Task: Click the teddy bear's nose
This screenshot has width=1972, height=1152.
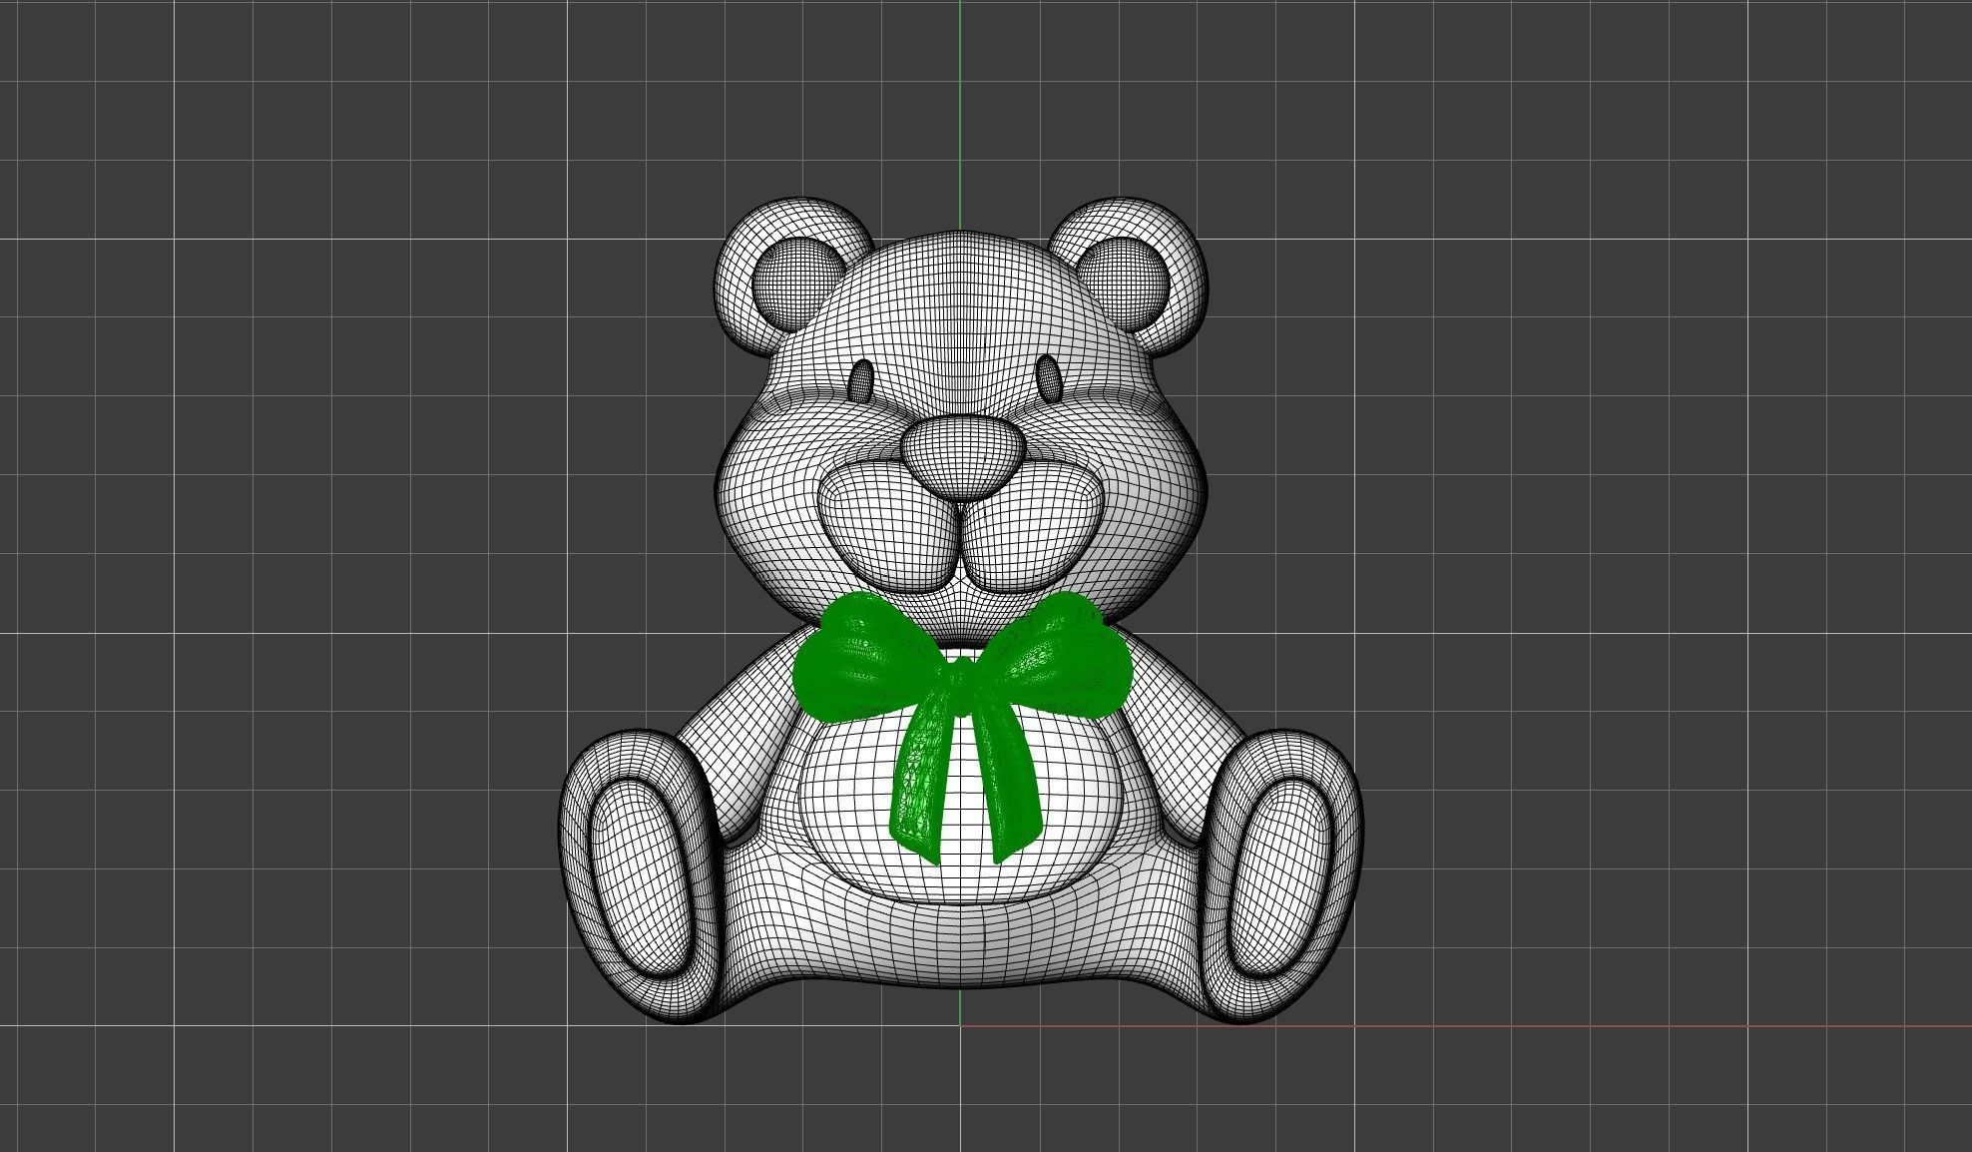Action: (x=961, y=456)
